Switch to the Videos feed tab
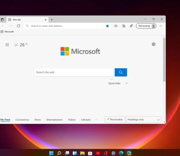 tap(72, 120)
